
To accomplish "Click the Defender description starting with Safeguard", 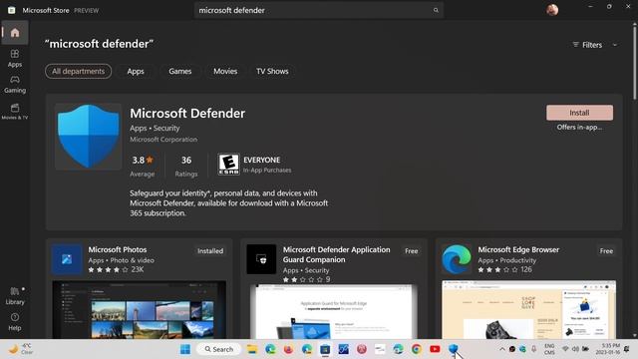I will [228, 203].
